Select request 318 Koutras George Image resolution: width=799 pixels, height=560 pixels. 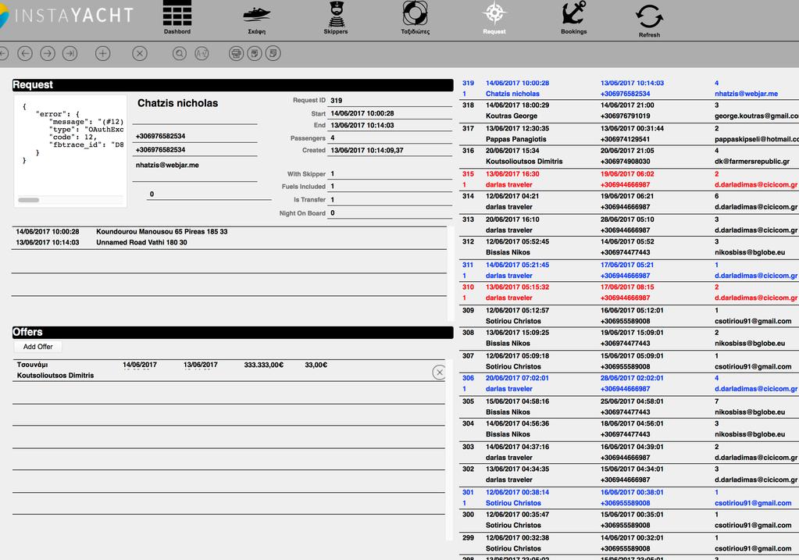(x=629, y=111)
